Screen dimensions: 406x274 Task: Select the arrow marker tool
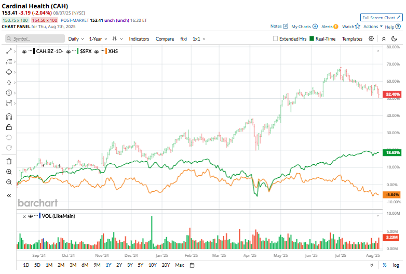click(x=9, y=83)
